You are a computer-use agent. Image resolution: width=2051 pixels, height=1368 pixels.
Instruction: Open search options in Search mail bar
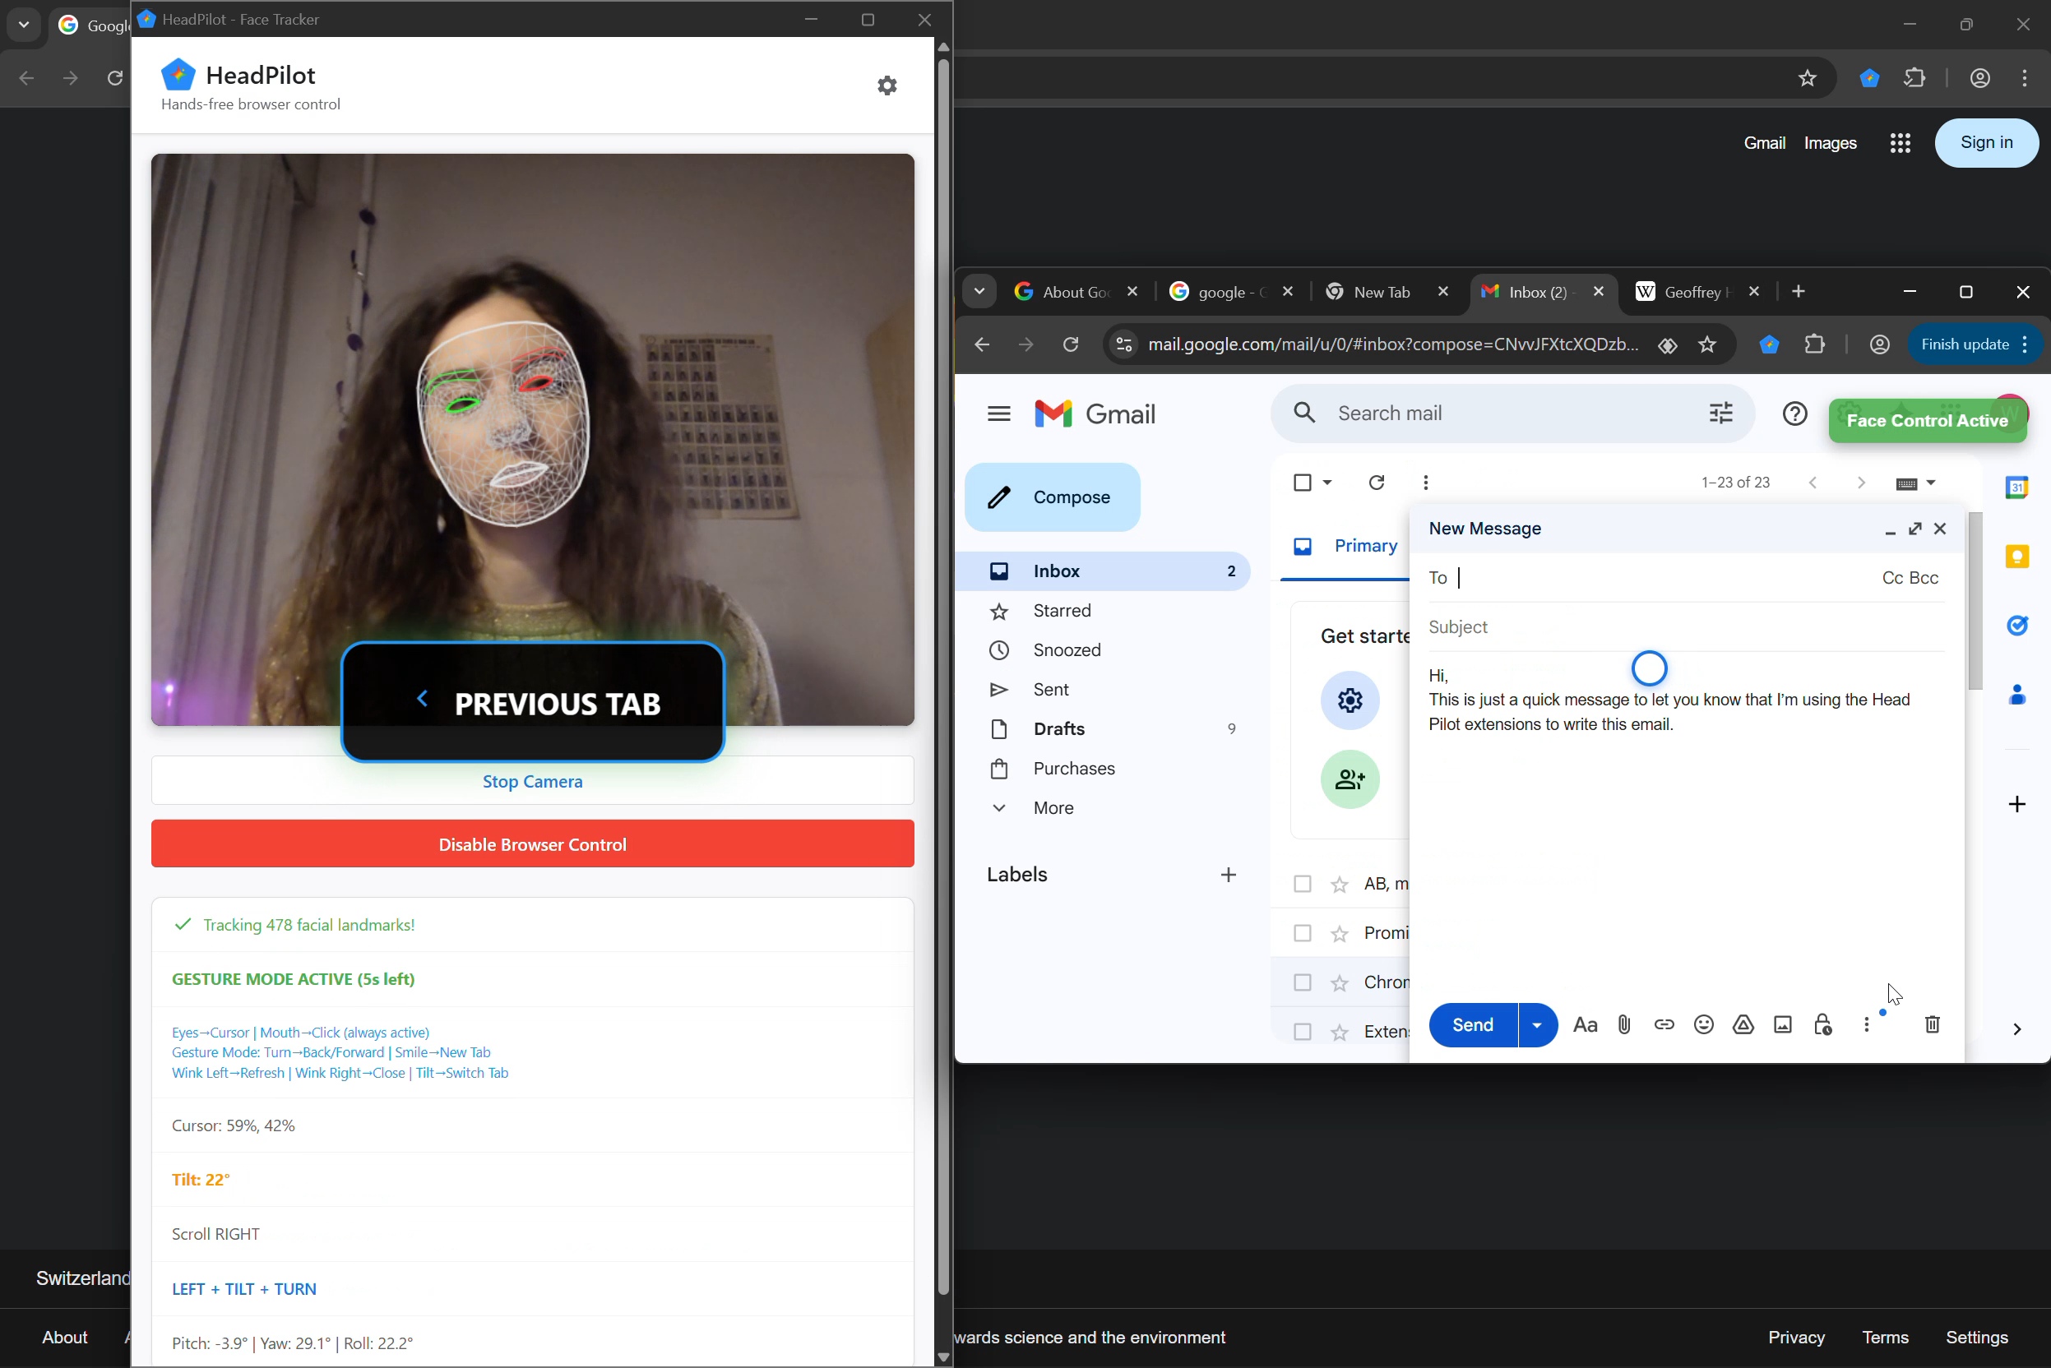point(1720,414)
